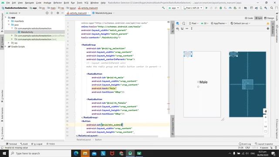Click the Project Structure folder icon in toolbar
This screenshot has height=157, width=279.
point(245,8)
